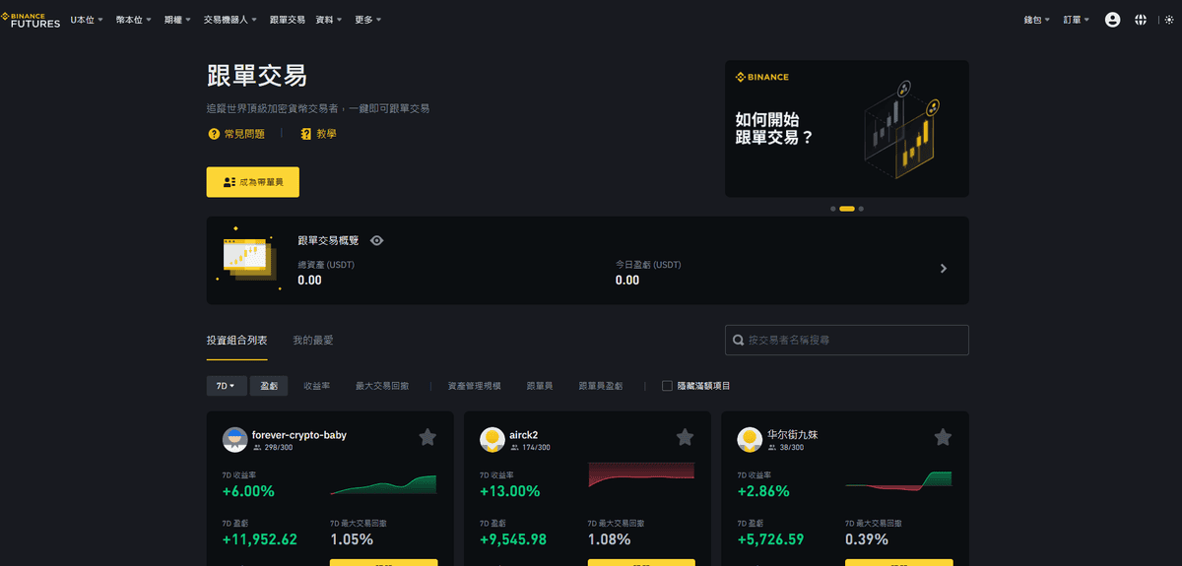Expand the 幣本位 menu

134,20
